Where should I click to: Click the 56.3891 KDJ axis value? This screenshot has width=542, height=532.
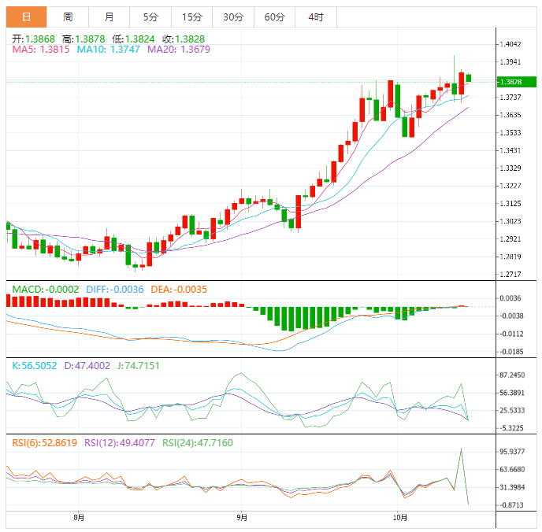coord(512,393)
